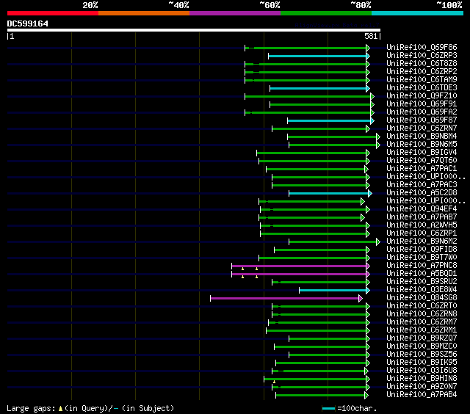Select the UniRef100_B9MZC0 label
This screenshot has width=470, height=414.
pos(422,346)
